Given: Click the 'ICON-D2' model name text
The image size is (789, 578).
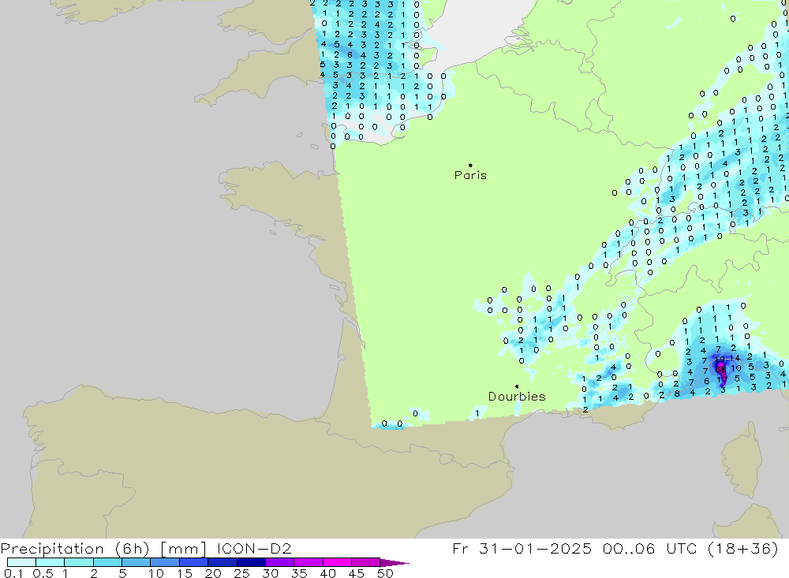Looking at the screenshot, I should [254, 548].
